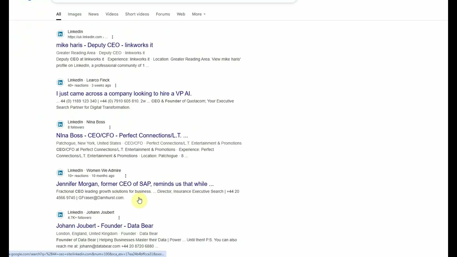Click 'LinkedIn · Johann Joubert' source label
457x257 pixels.
point(91,212)
